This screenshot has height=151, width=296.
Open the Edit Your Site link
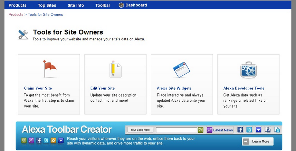pos(103,88)
